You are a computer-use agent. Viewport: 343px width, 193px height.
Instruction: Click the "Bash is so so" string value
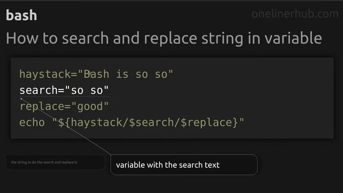[x=125, y=75]
